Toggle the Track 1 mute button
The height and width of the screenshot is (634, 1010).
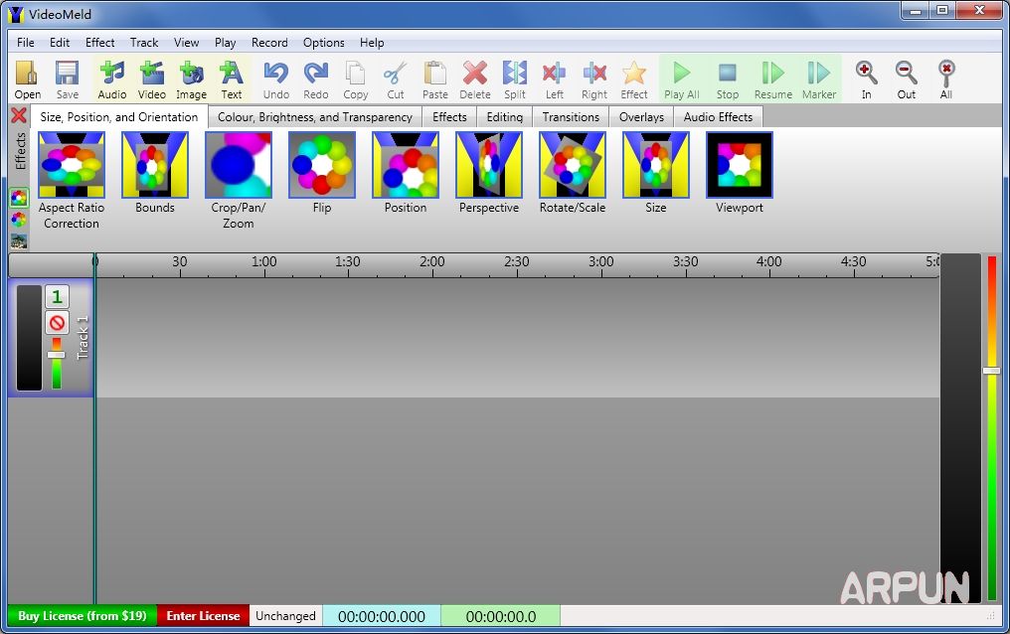57,323
